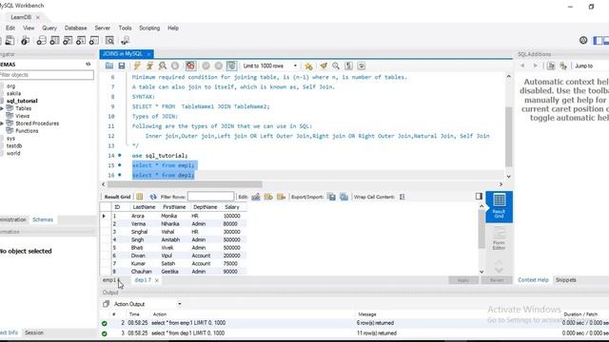Export recordset to external file icon
The image size is (609, 342).
coord(332,197)
